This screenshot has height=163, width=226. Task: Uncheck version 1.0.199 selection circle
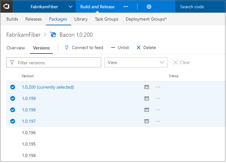(13, 98)
